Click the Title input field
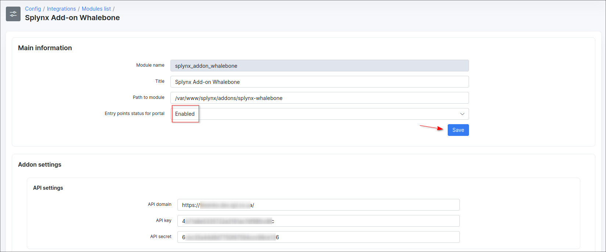The width and height of the screenshot is (606, 252). point(319,82)
